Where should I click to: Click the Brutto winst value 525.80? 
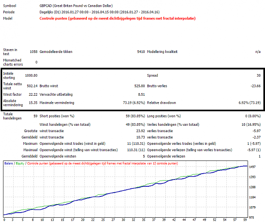[x=139, y=86]
